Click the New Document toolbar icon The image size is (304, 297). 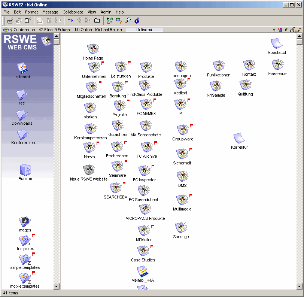tap(28, 20)
